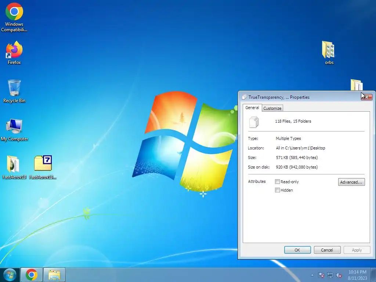
Task: Click the size value "571 KB (585,440 bytes)"
Action: 297,158
